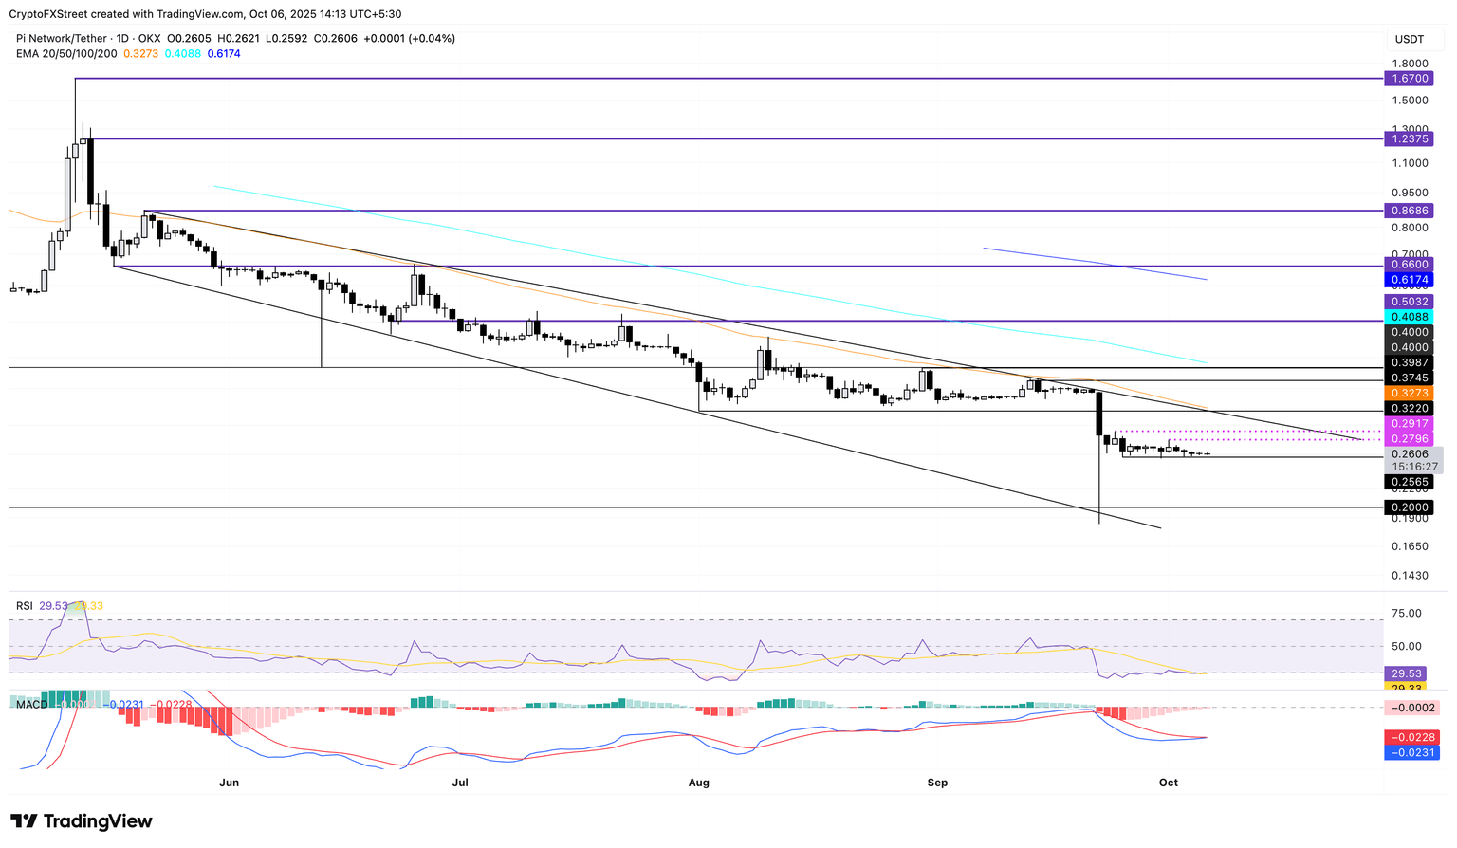Screen dimensions: 1457x848
Task: Open the OKX exchange selector
Action: (148, 38)
